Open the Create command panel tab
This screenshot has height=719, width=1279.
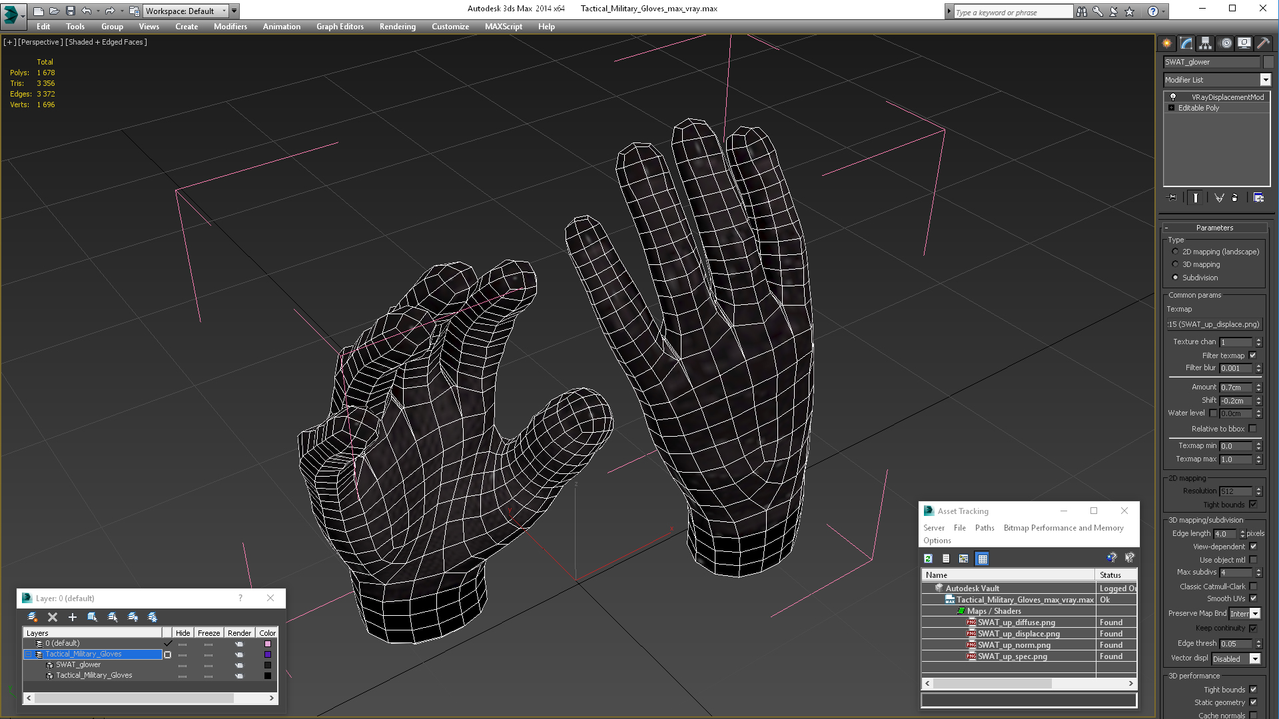pyautogui.click(x=1167, y=43)
